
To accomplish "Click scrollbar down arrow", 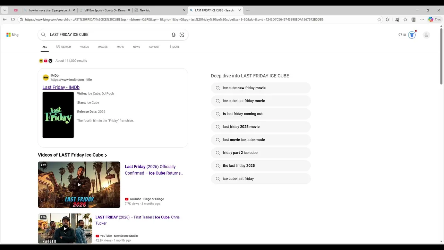I will pyautogui.click(x=441, y=241).
